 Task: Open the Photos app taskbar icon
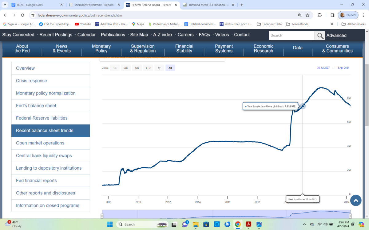click(259, 224)
